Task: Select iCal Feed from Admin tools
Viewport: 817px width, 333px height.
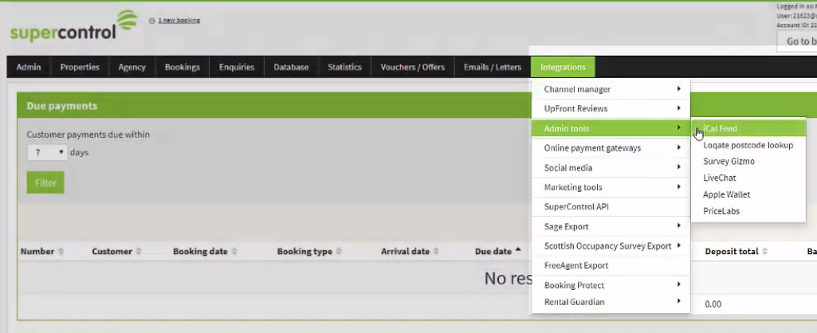Action: pyautogui.click(x=748, y=128)
